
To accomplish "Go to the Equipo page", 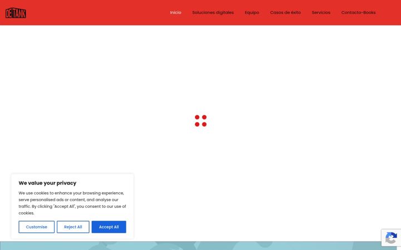I will 252,12.
